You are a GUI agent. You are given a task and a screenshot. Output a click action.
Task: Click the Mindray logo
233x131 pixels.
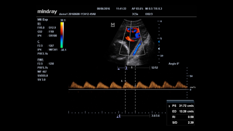coord(47,11)
